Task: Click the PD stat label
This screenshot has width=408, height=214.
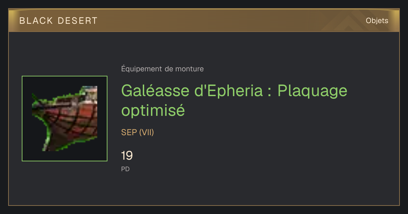Action: pos(125,169)
